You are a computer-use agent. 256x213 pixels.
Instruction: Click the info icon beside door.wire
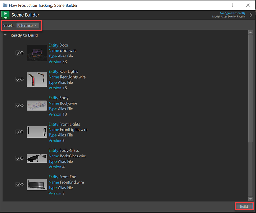tap(22, 53)
